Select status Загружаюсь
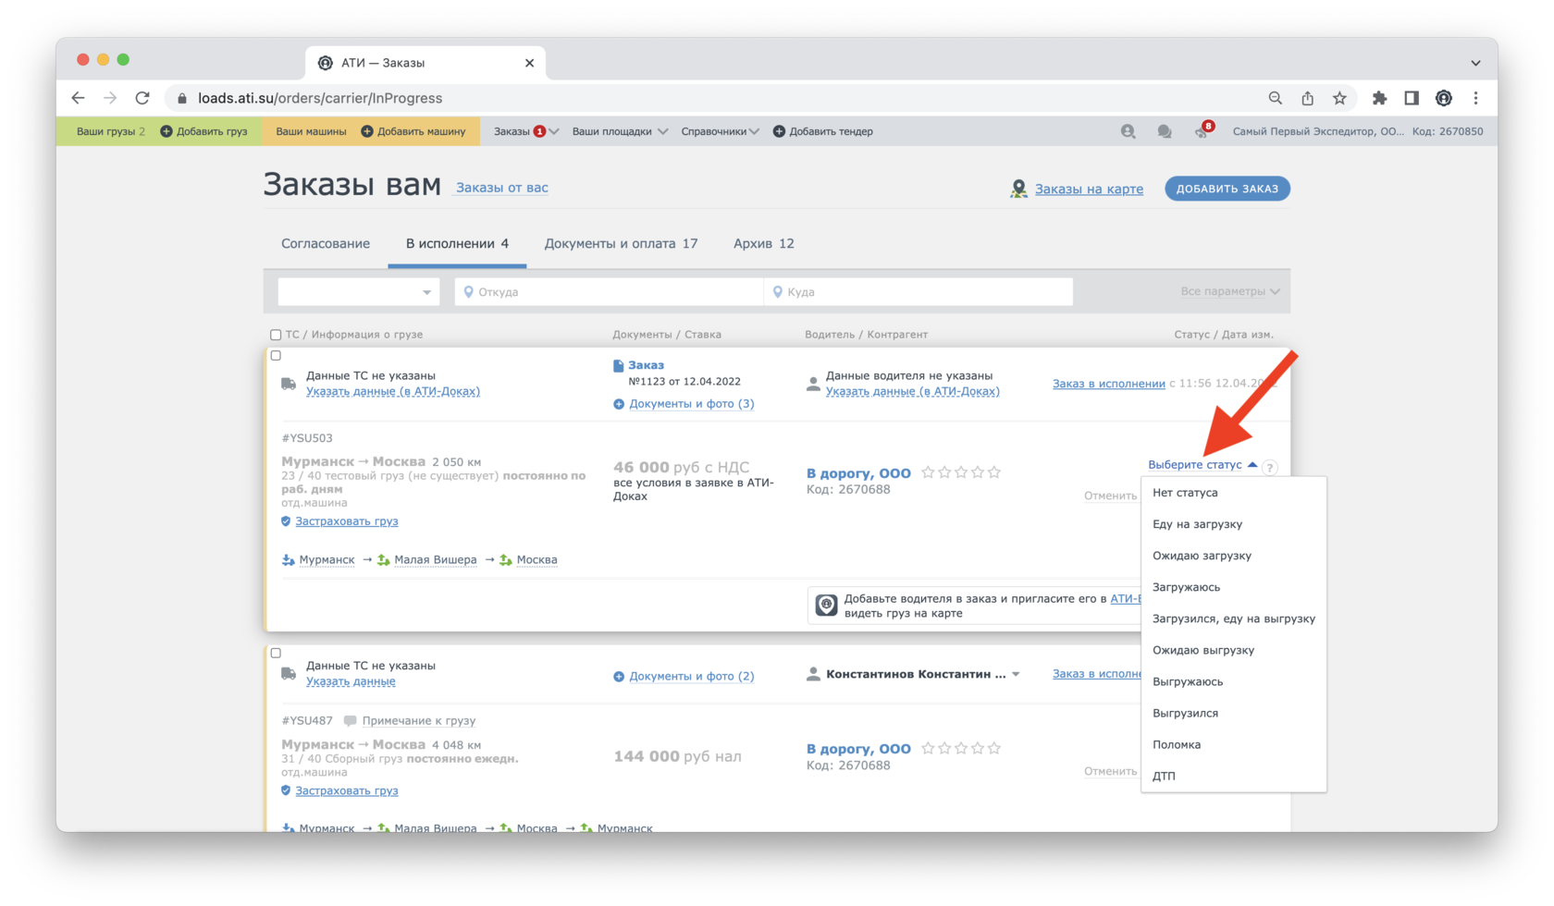This screenshot has width=1554, height=906. click(1234, 587)
